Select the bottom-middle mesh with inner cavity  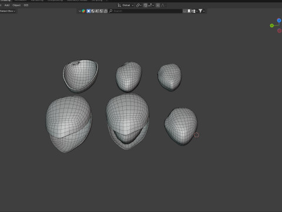127,121
